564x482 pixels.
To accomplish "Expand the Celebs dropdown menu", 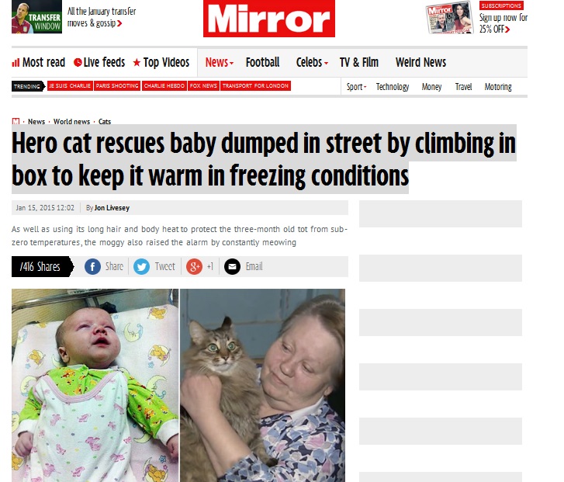I will point(312,63).
